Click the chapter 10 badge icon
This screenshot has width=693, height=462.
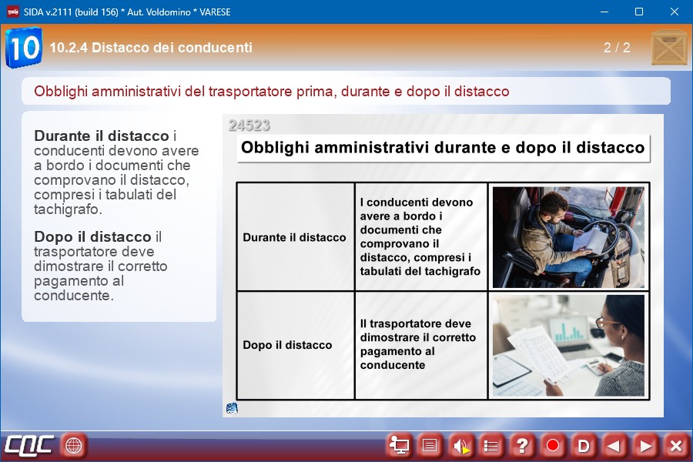click(23, 48)
